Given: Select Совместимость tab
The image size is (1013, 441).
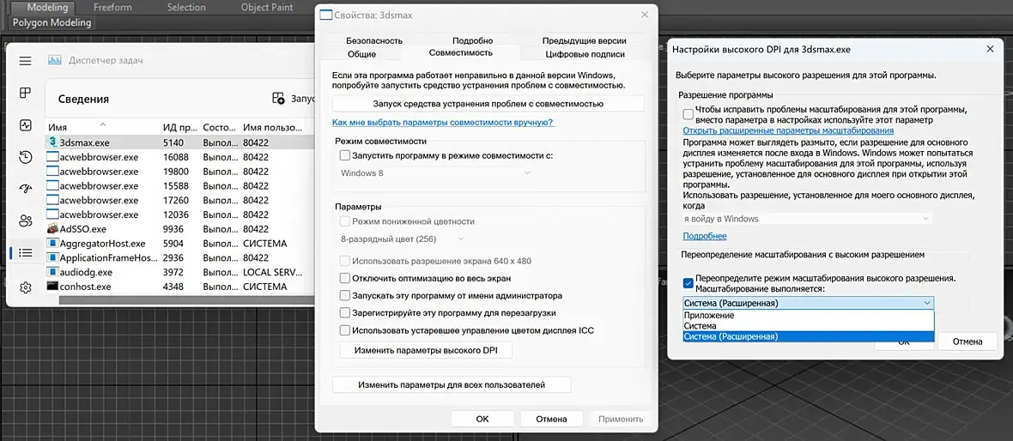Looking at the screenshot, I should click(461, 53).
